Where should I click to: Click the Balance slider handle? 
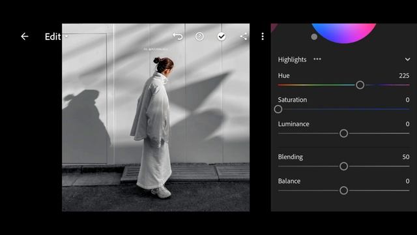coord(343,191)
